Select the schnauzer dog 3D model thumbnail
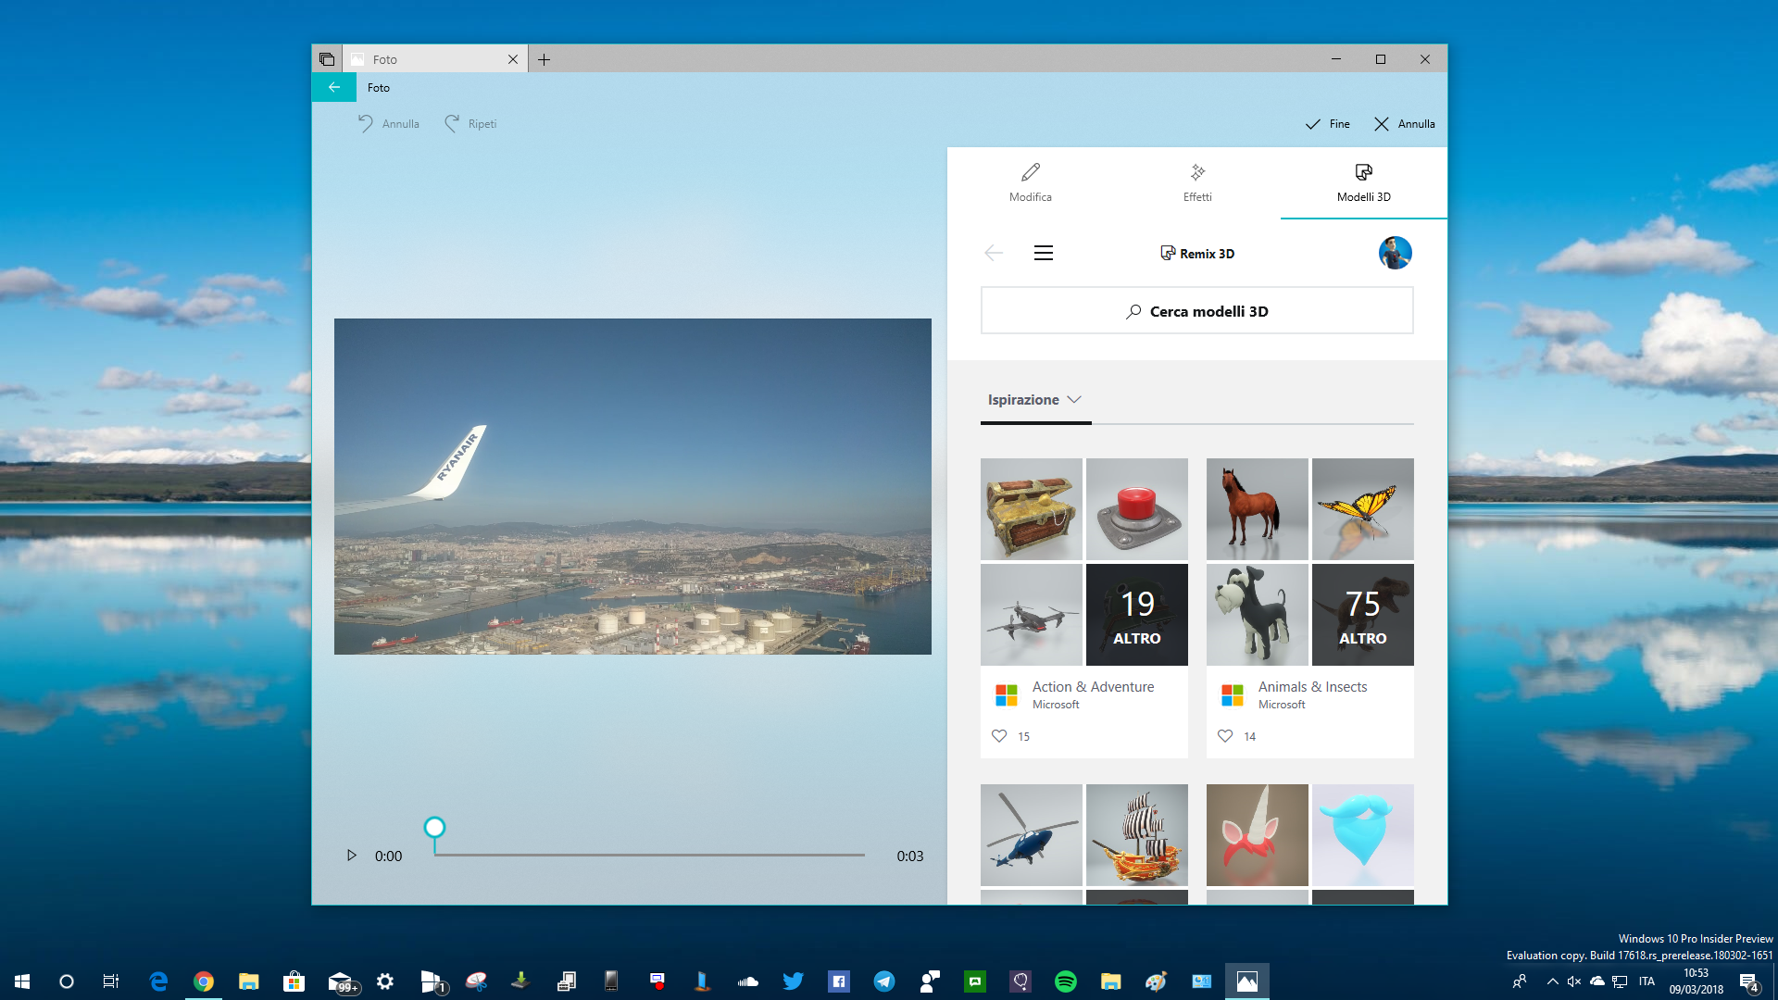 point(1258,615)
